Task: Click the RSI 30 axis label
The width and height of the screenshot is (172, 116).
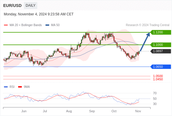Action: tap(155, 104)
